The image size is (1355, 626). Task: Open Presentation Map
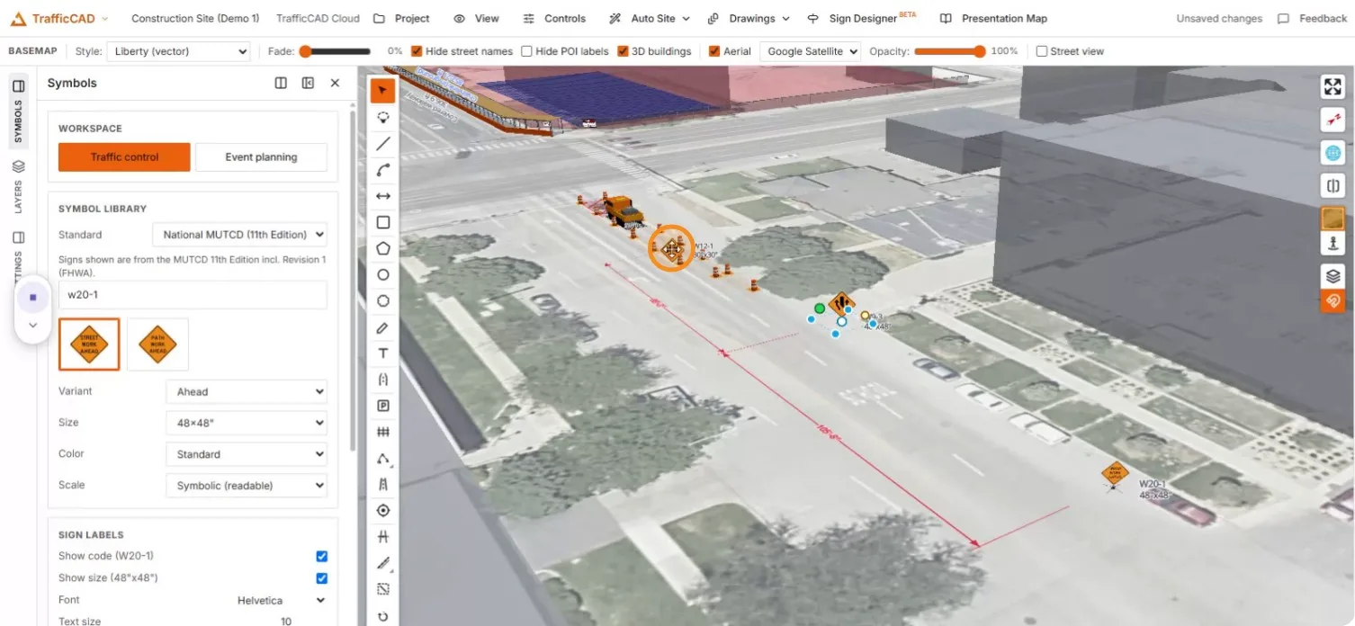point(993,18)
